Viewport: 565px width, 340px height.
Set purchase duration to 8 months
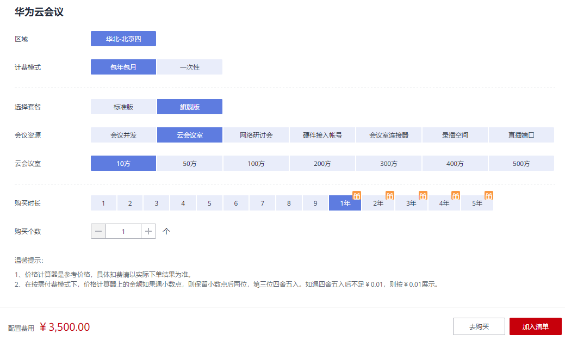(289, 203)
